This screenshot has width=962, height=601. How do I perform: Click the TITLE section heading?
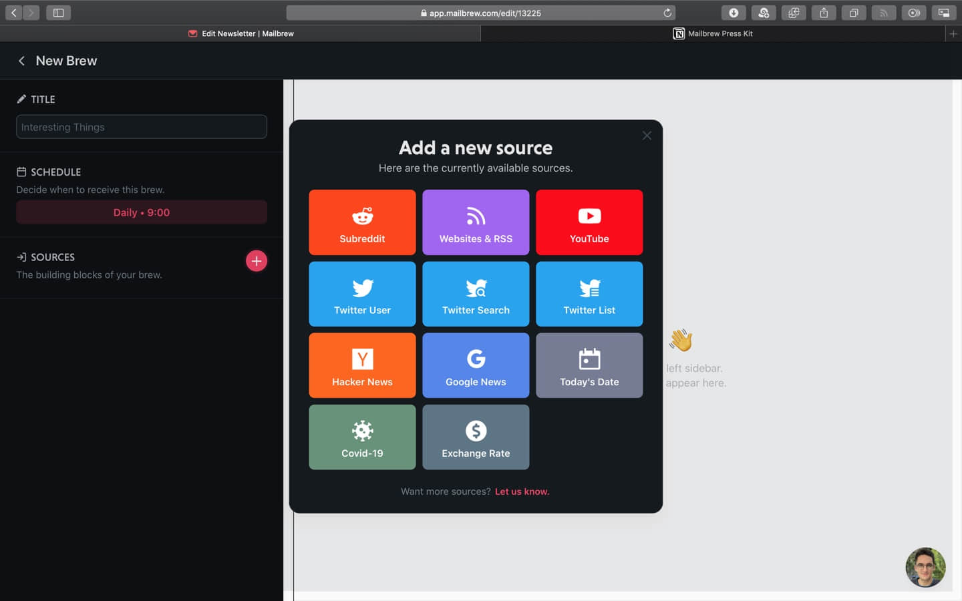tap(43, 99)
